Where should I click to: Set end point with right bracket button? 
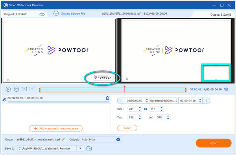pos(206,101)
